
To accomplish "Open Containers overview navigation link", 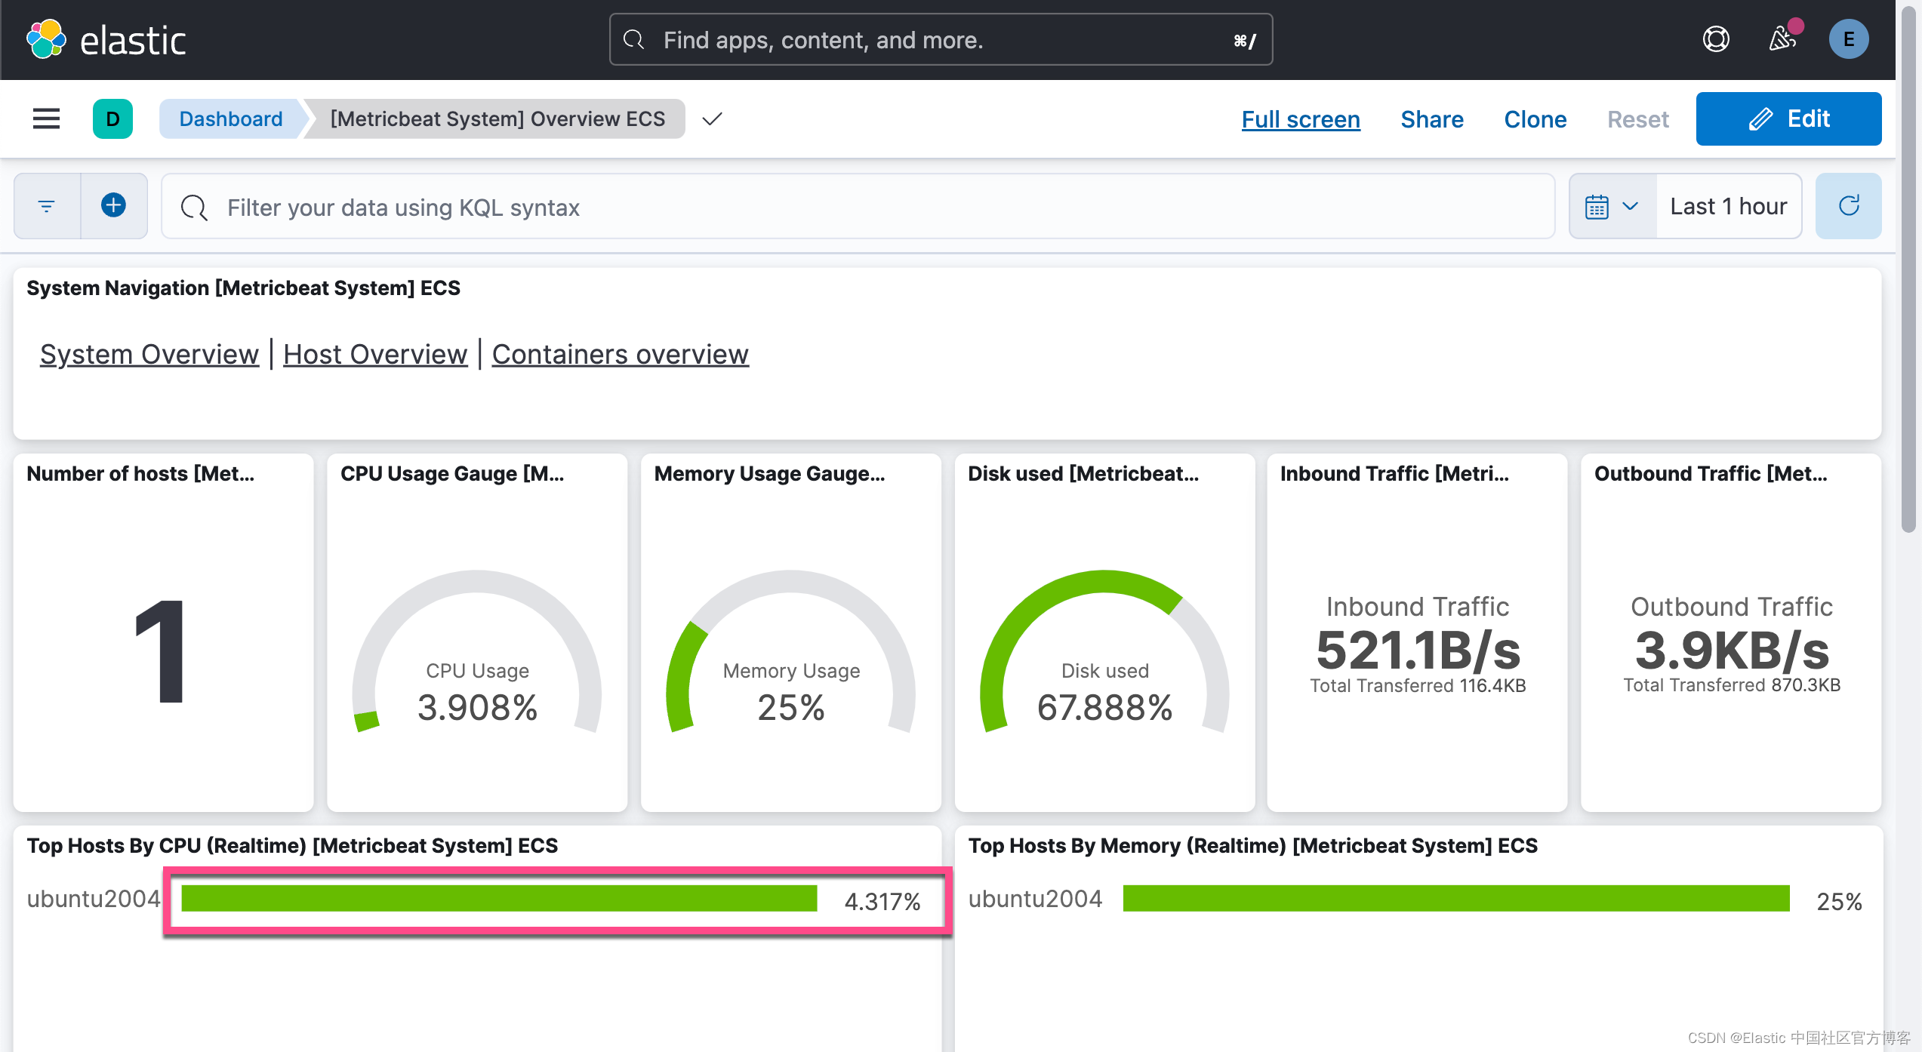I will pos(620,354).
